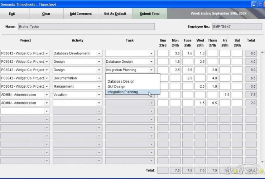Open Project dropdown in the first row
Screen dimensions: 265x179
47,53
